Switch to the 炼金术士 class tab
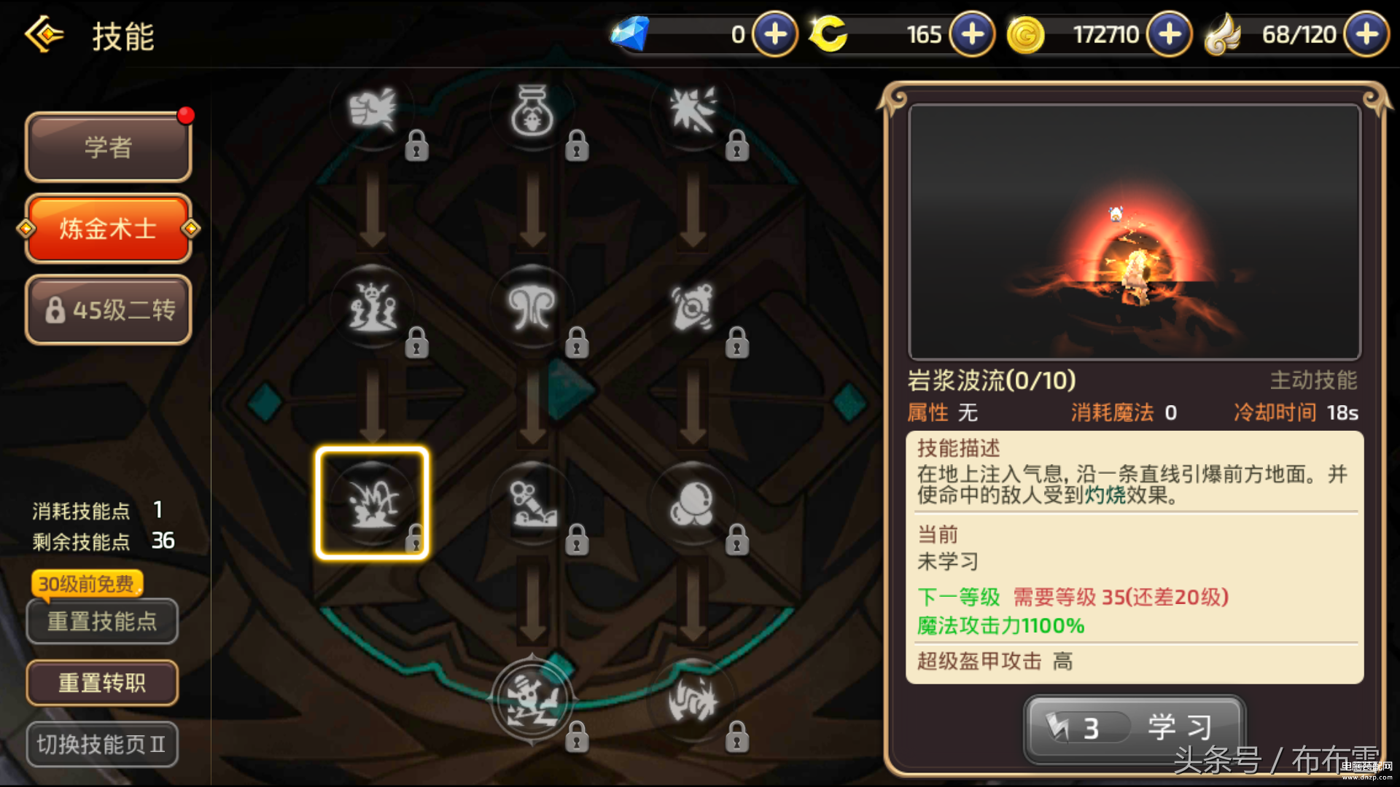Image resolution: width=1400 pixels, height=787 pixels. point(109,229)
